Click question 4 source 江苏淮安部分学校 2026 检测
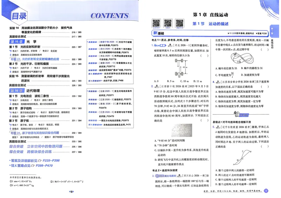This screenshot has width=281, height=198. pos(238,82)
